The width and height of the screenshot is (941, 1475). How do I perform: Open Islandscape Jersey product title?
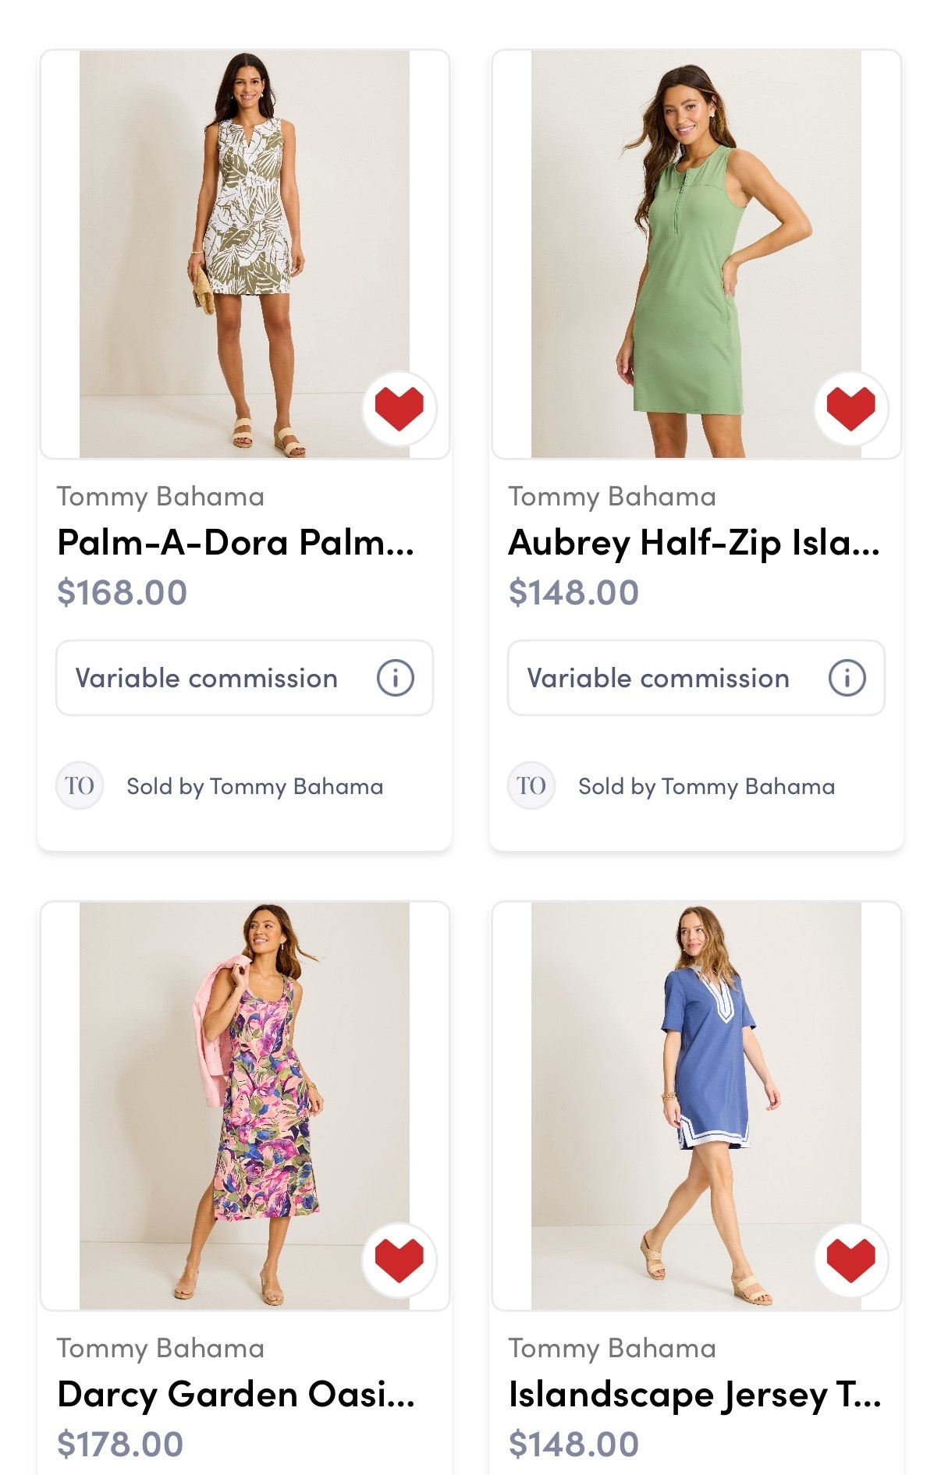tap(694, 1394)
